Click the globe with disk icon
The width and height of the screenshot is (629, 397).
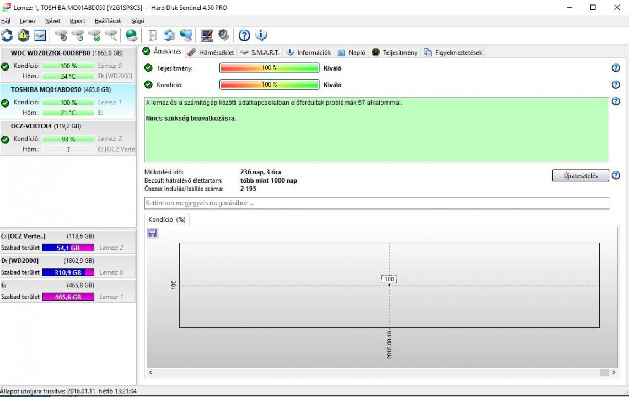pyautogui.click(x=132, y=36)
